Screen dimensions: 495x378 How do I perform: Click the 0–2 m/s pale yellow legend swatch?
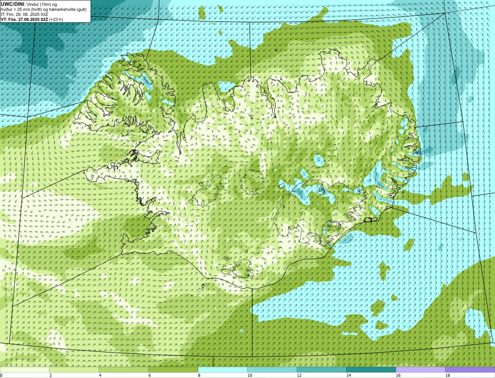25,370
